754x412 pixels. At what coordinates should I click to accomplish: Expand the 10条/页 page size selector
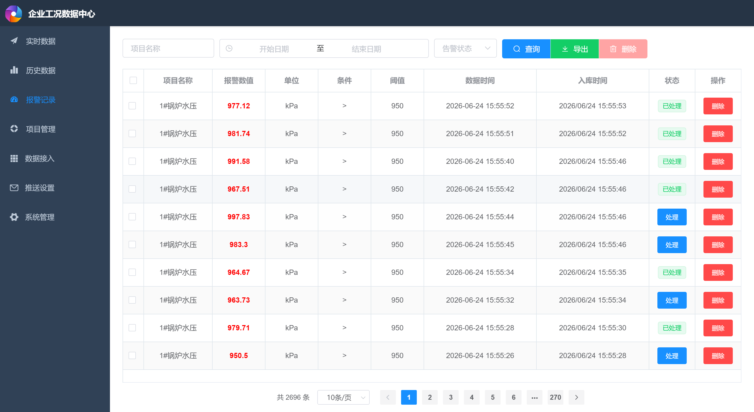click(343, 397)
